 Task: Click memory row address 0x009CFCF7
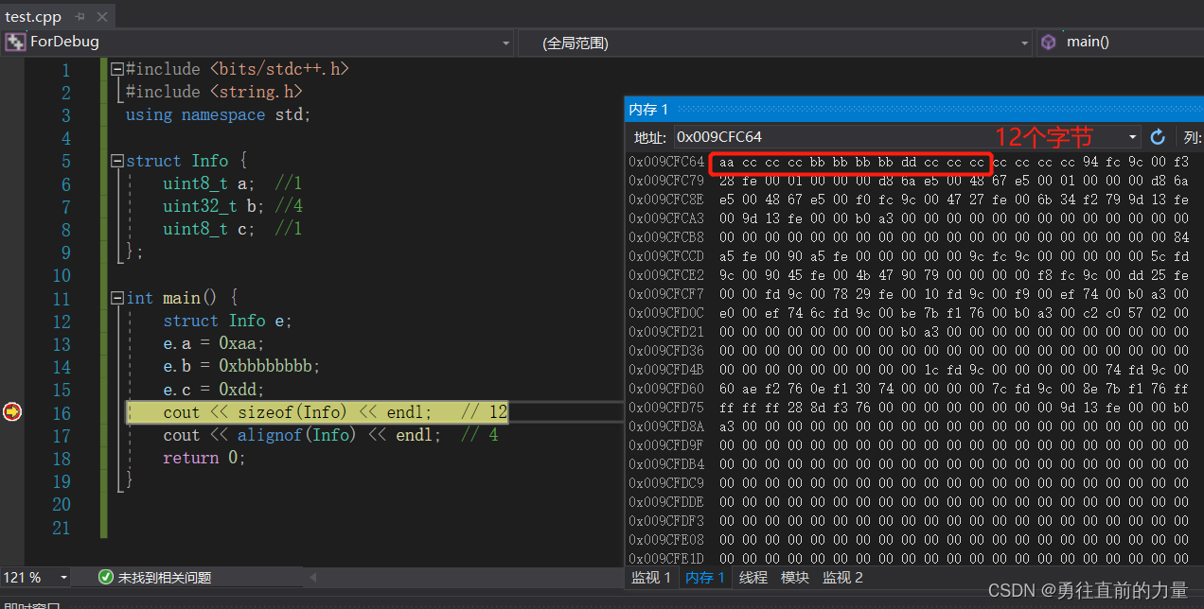click(666, 294)
